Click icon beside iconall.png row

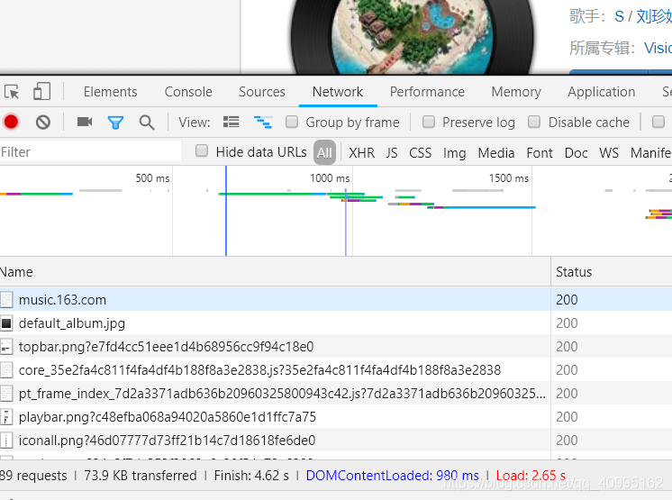click(6, 440)
